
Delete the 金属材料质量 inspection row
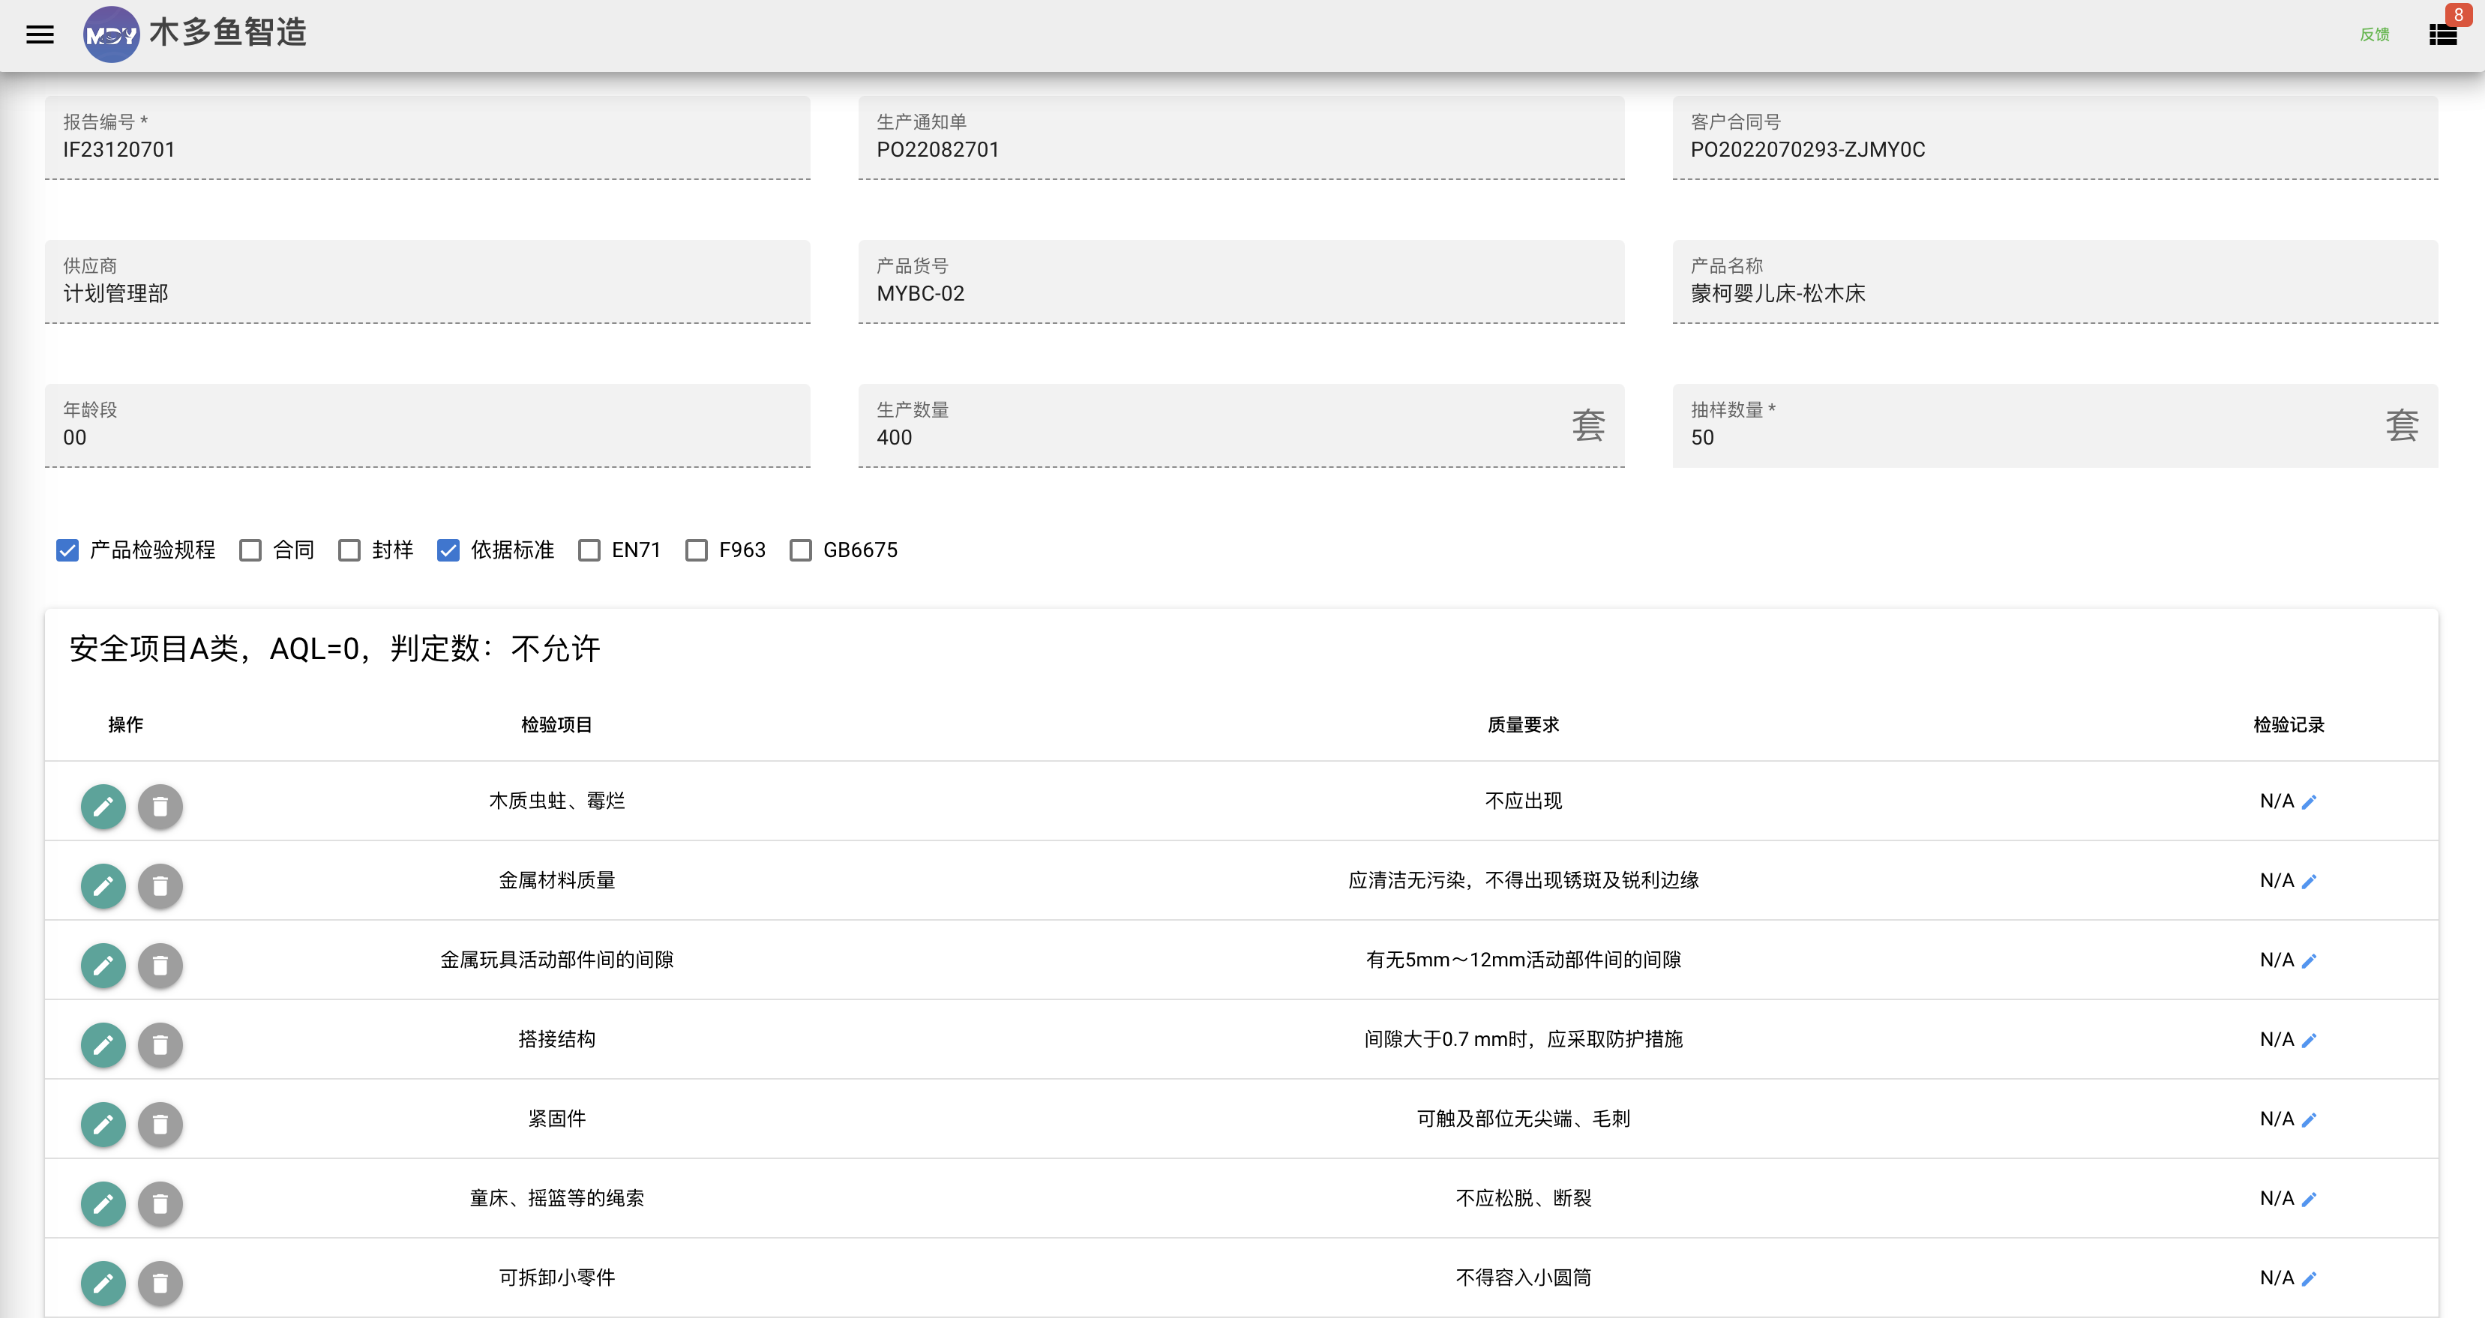pyautogui.click(x=160, y=885)
